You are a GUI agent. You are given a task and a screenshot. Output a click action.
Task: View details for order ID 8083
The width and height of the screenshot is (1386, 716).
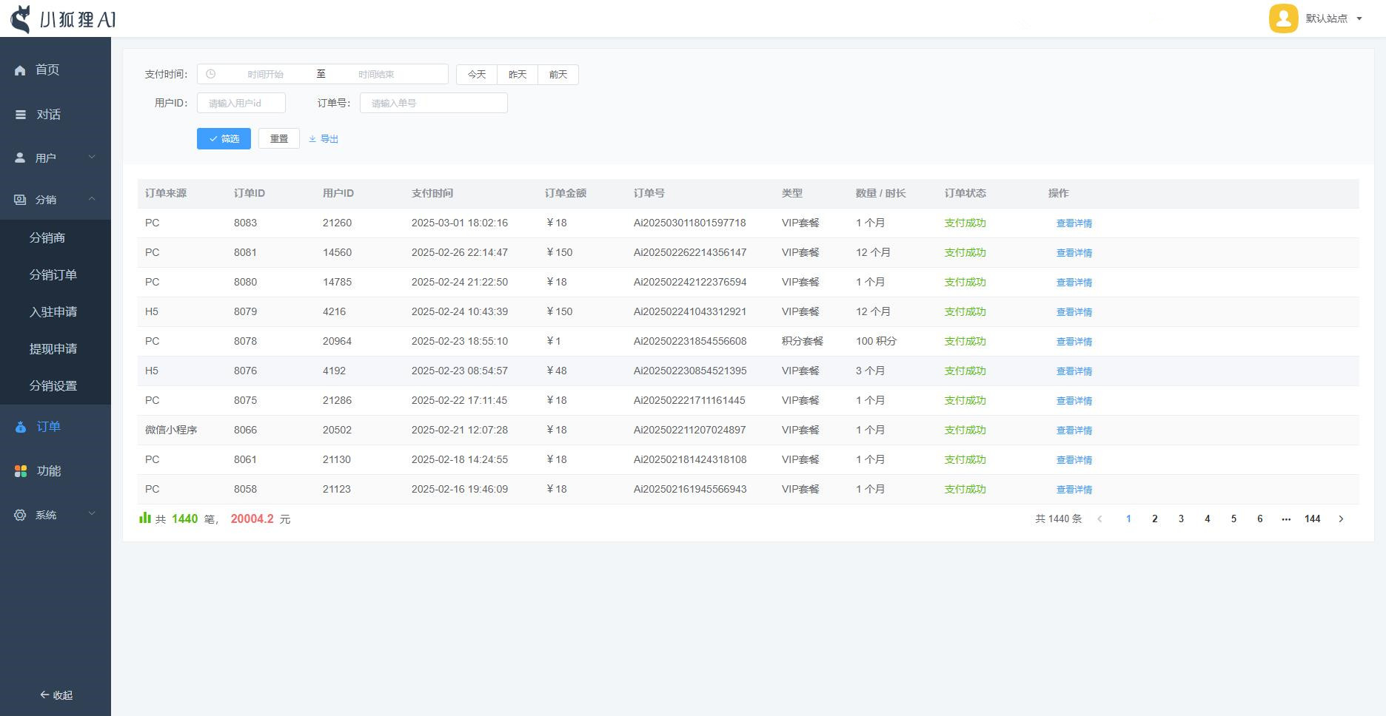click(x=1074, y=223)
